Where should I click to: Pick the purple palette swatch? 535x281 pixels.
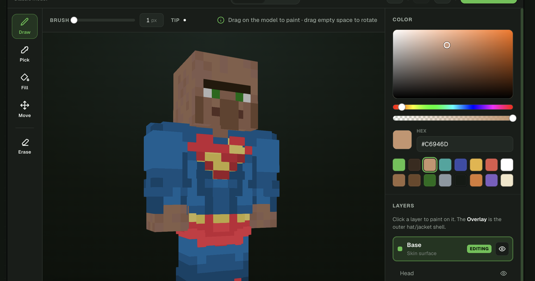[491, 180]
